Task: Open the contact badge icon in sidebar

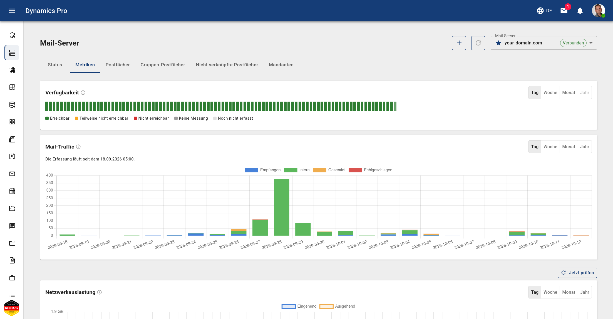Action: pos(12,157)
